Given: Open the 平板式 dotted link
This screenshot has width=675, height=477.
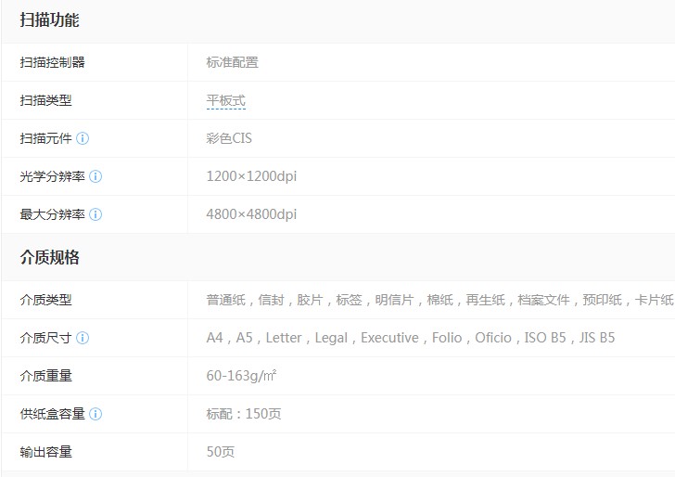Looking at the screenshot, I should coord(225,101).
